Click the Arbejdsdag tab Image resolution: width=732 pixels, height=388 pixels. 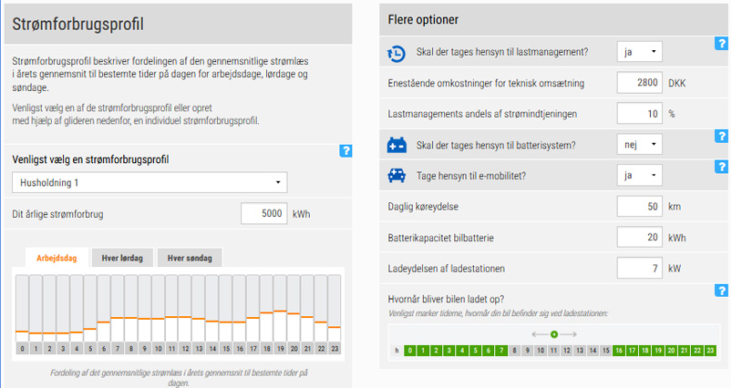[57, 258]
